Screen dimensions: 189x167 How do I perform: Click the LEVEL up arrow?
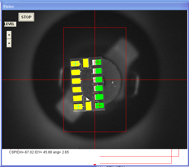pos(9,35)
